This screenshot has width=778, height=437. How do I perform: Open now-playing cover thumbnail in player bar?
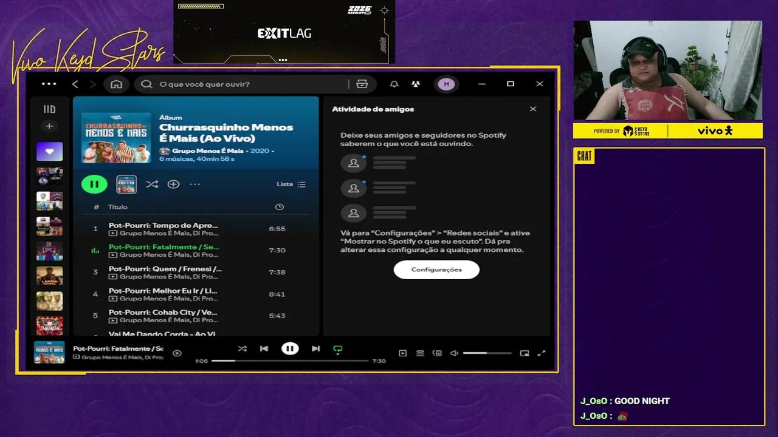[x=49, y=353]
